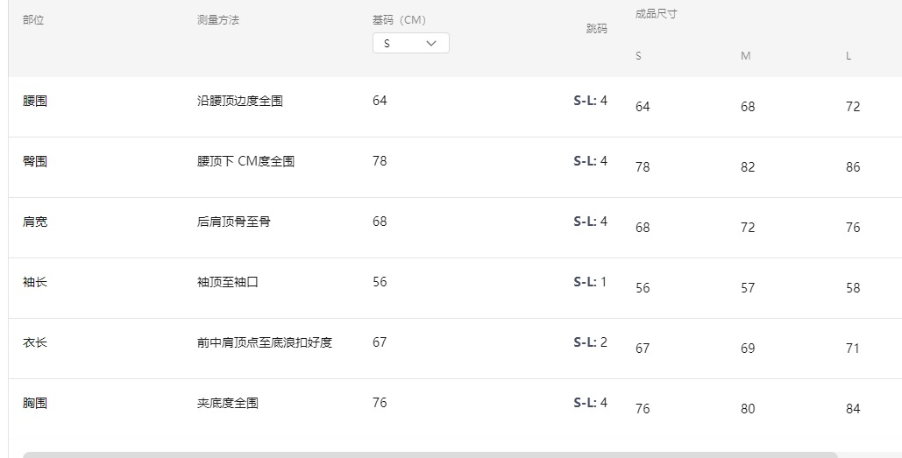Click the 沿腰顶边度全围 measurement method text
Image resolution: width=902 pixels, height=458 pixels.
(x=240, y=101)
